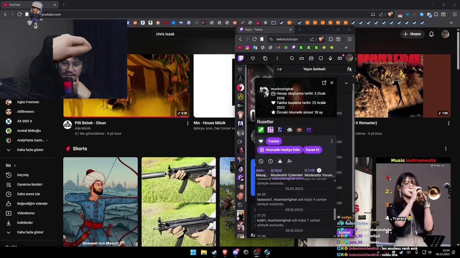Click the Twitch Bits diamond icon
The image size is (460, 258).
point(330,58)
